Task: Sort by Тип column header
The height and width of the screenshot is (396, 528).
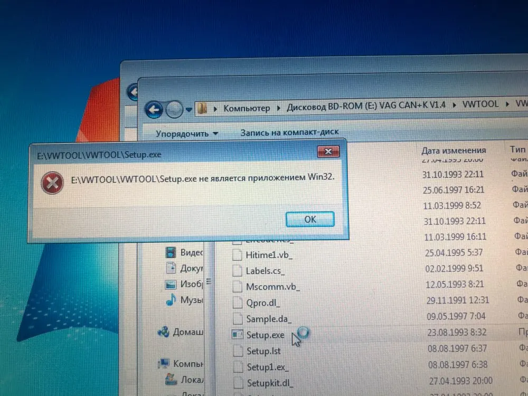Action: 517,149
